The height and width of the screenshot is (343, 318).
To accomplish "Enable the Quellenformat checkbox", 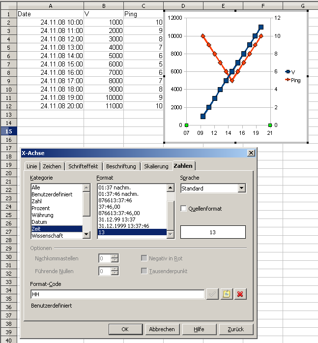I will click(184, 209).
